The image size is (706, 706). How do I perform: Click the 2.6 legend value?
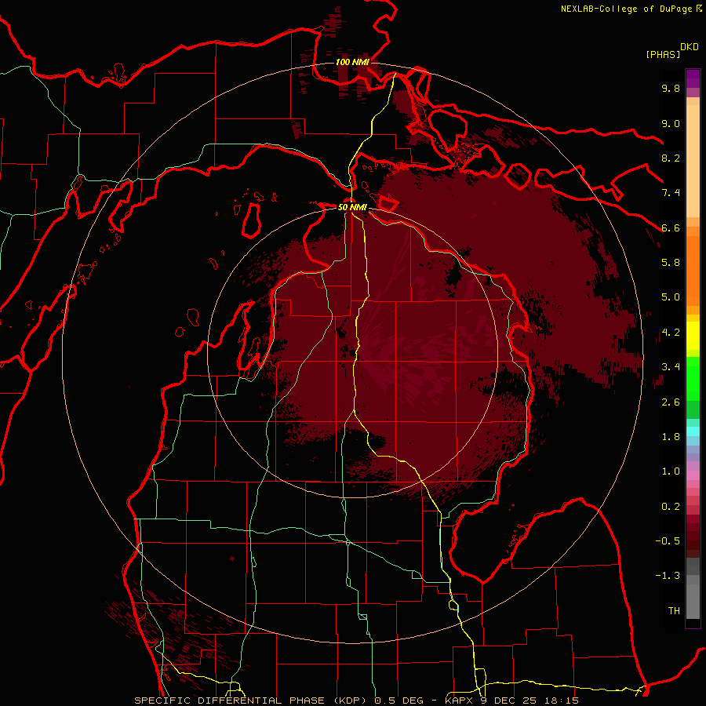tap(671, 402)
